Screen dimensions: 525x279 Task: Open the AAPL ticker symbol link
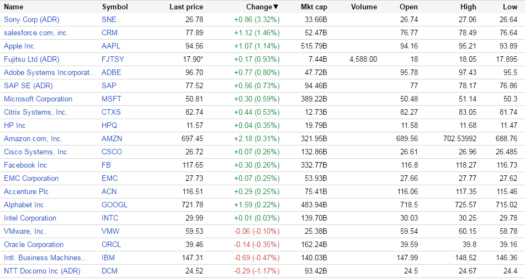[111, 46]
